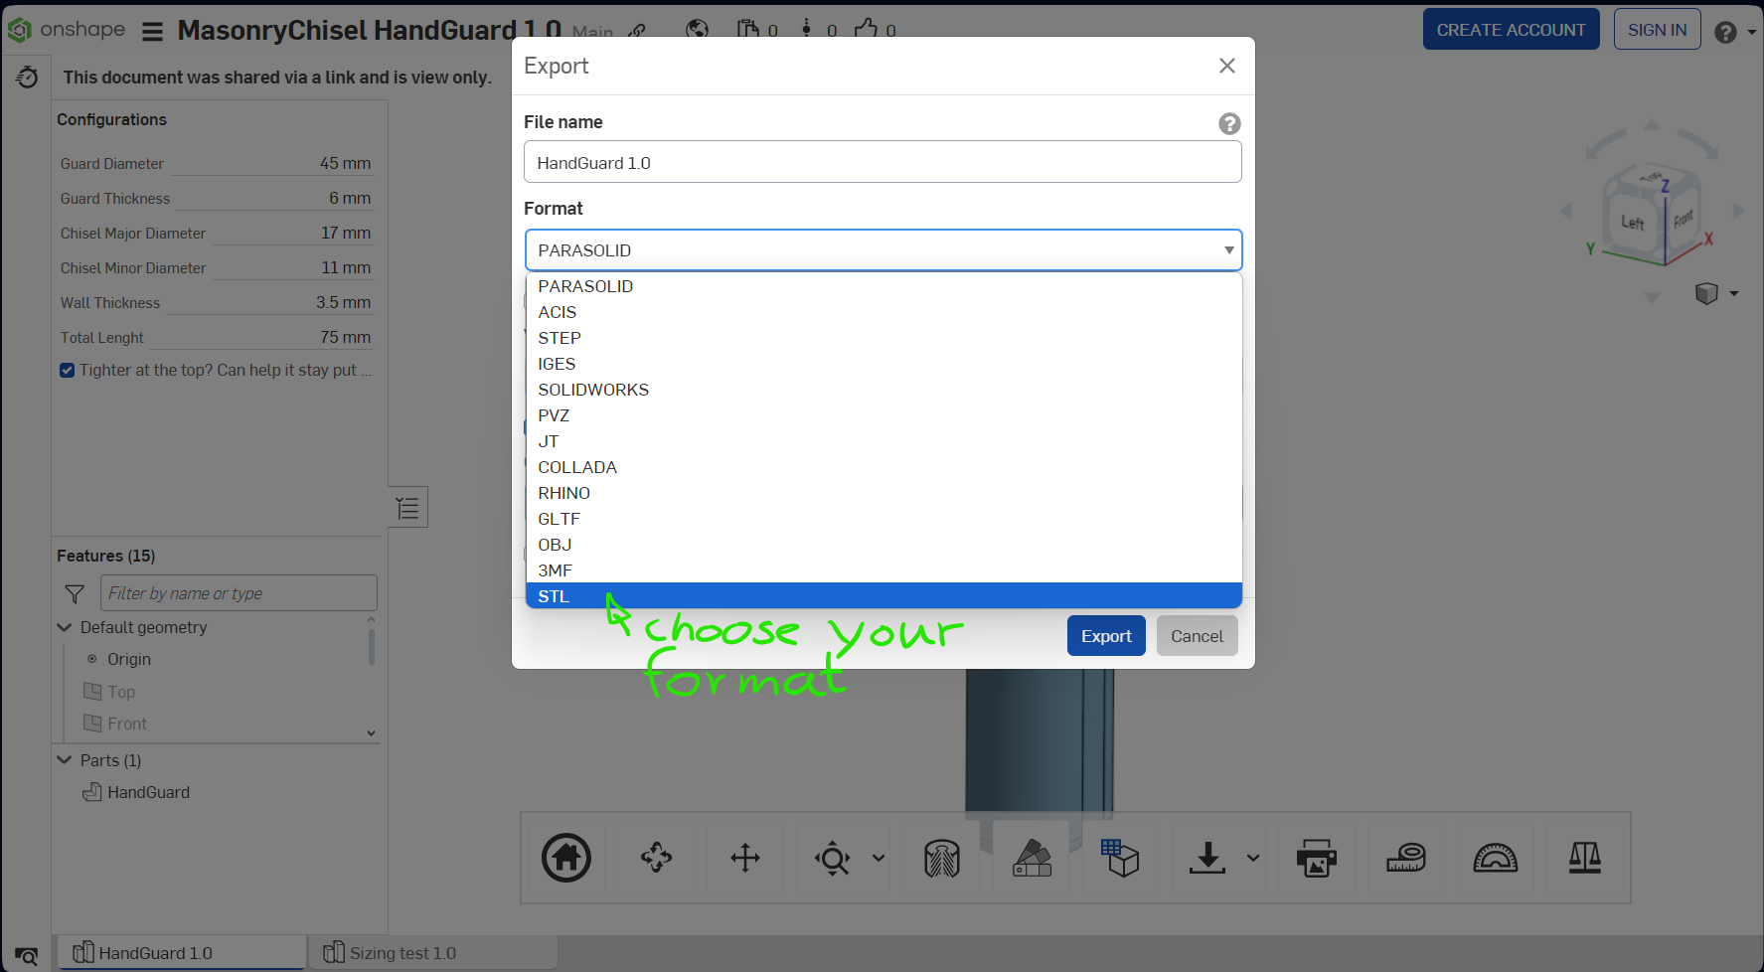Image resolution: width=1764 pixels, height=972 pixels.
Task: Open the view cube display options dropdown
Action: click(x=1734, y=293)
